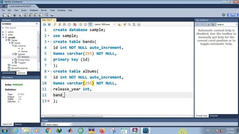
Task: Execute the whole script with lightning icon
Action: click(55, 25)
